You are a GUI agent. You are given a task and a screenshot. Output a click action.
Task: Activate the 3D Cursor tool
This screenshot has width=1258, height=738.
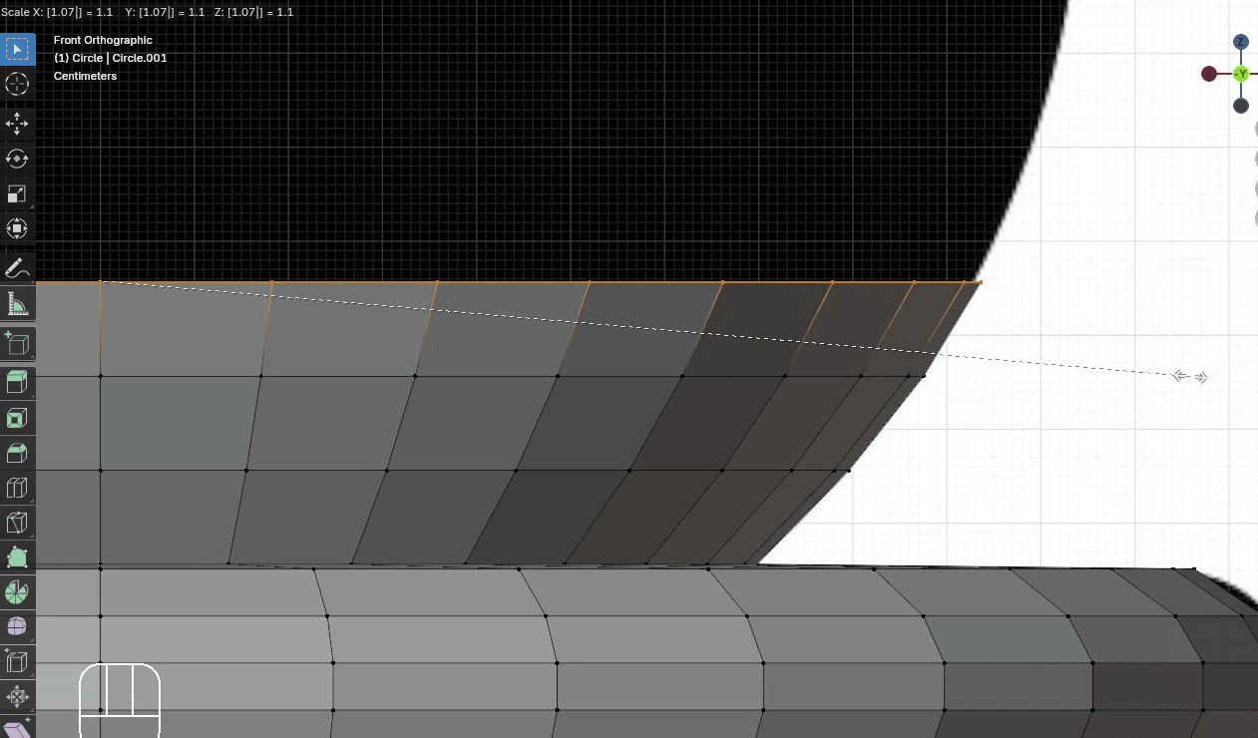(17, 84)
